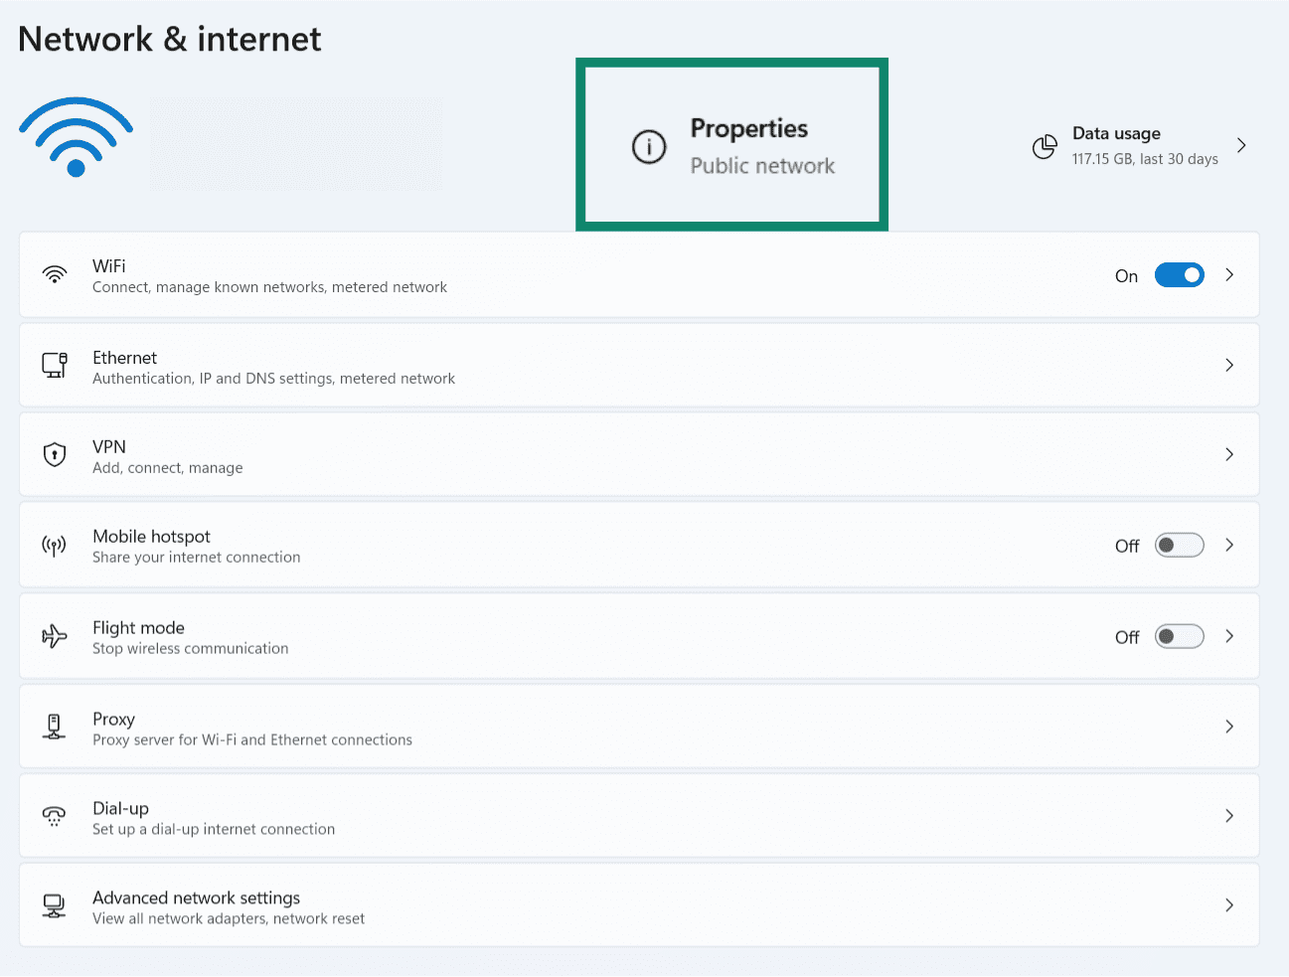The width and height of the screenshot is (1289, 977).
Task: Select the Flight mode airplane icon
Action: click(54, 635)
